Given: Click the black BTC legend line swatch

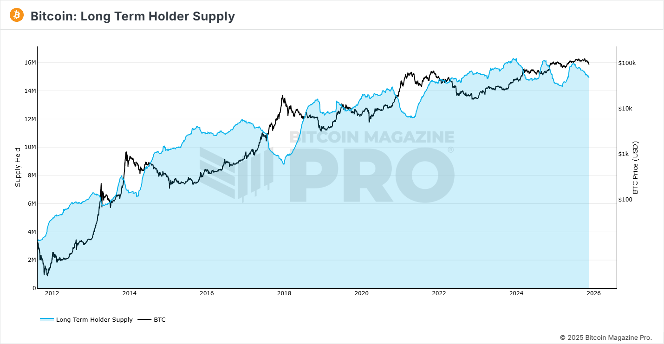Looking at the screenshot, I should pos(145,319).
